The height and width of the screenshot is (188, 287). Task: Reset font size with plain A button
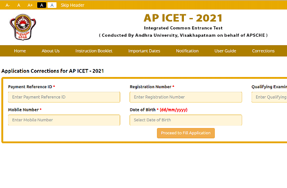pyautogui.click(x=19, y=5)
